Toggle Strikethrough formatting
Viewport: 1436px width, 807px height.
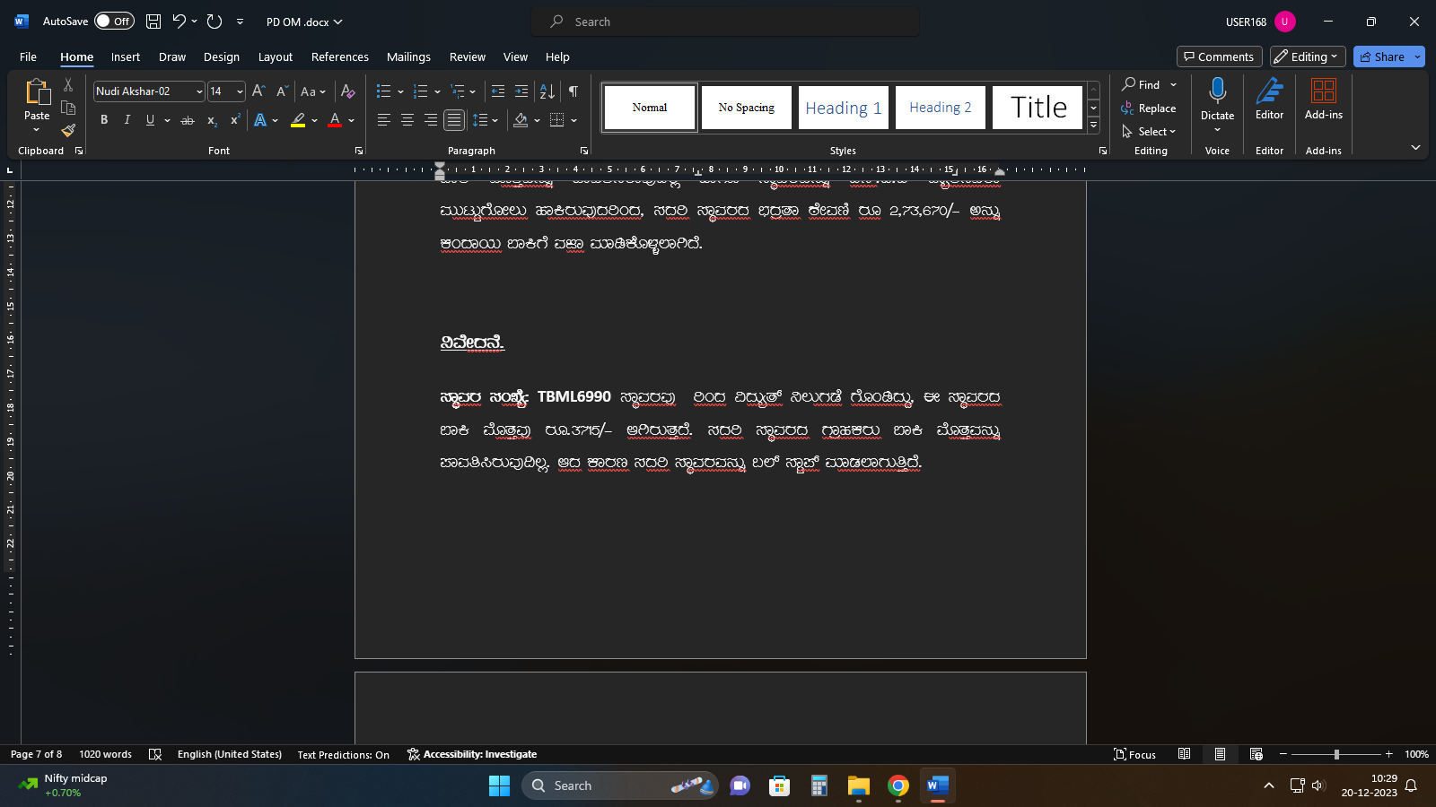tap(188, 120)
